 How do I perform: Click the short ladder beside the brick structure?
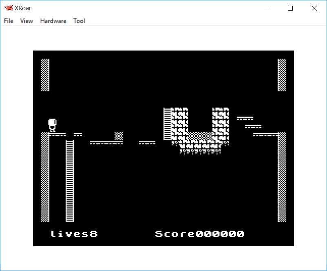(x=167, y=124)
